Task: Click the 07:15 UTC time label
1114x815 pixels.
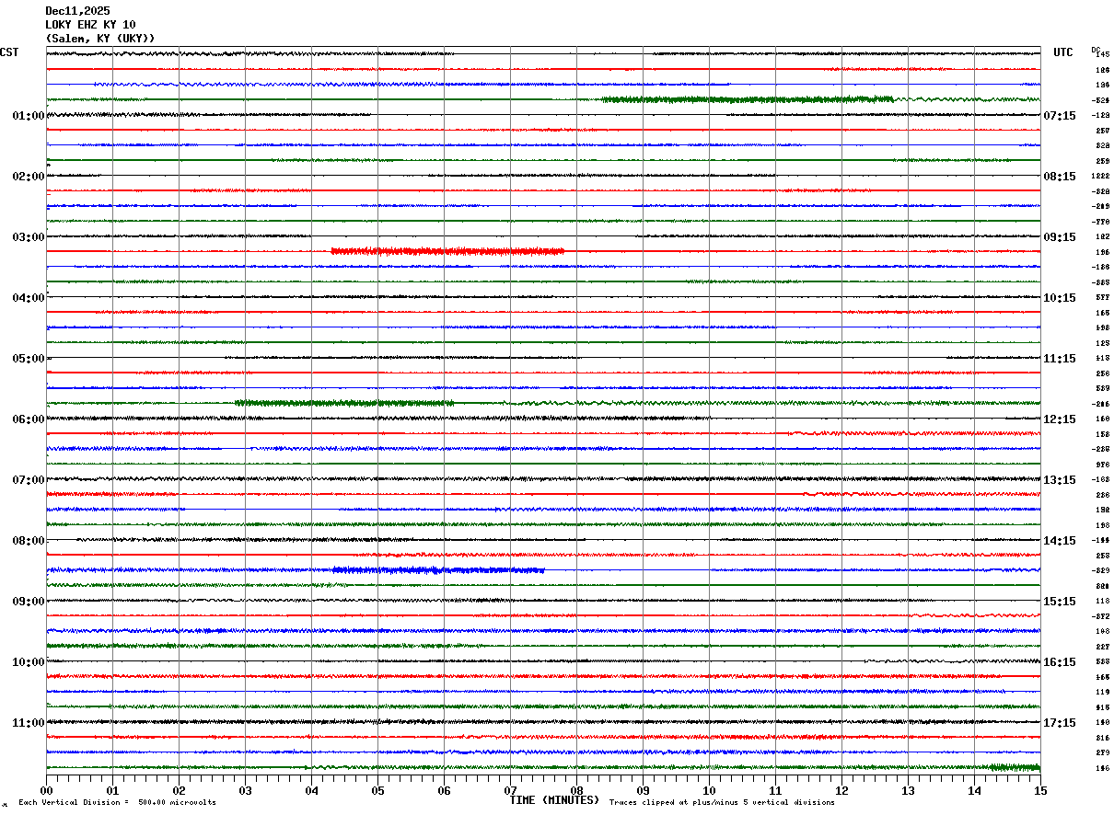Action: point(1059,116)
